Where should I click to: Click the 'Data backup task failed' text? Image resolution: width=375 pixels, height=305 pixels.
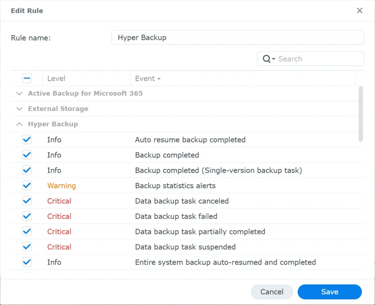tap(176, 216)
